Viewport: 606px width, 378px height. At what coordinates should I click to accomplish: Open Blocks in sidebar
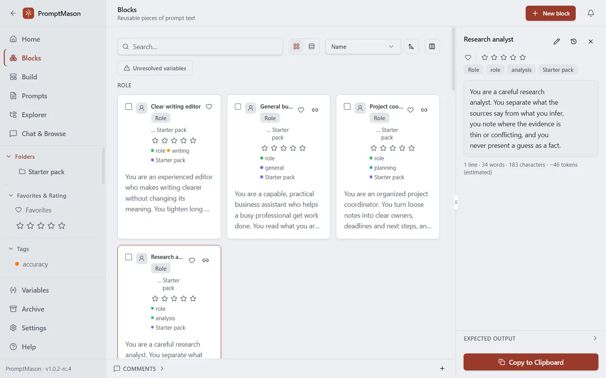point(53,58)
